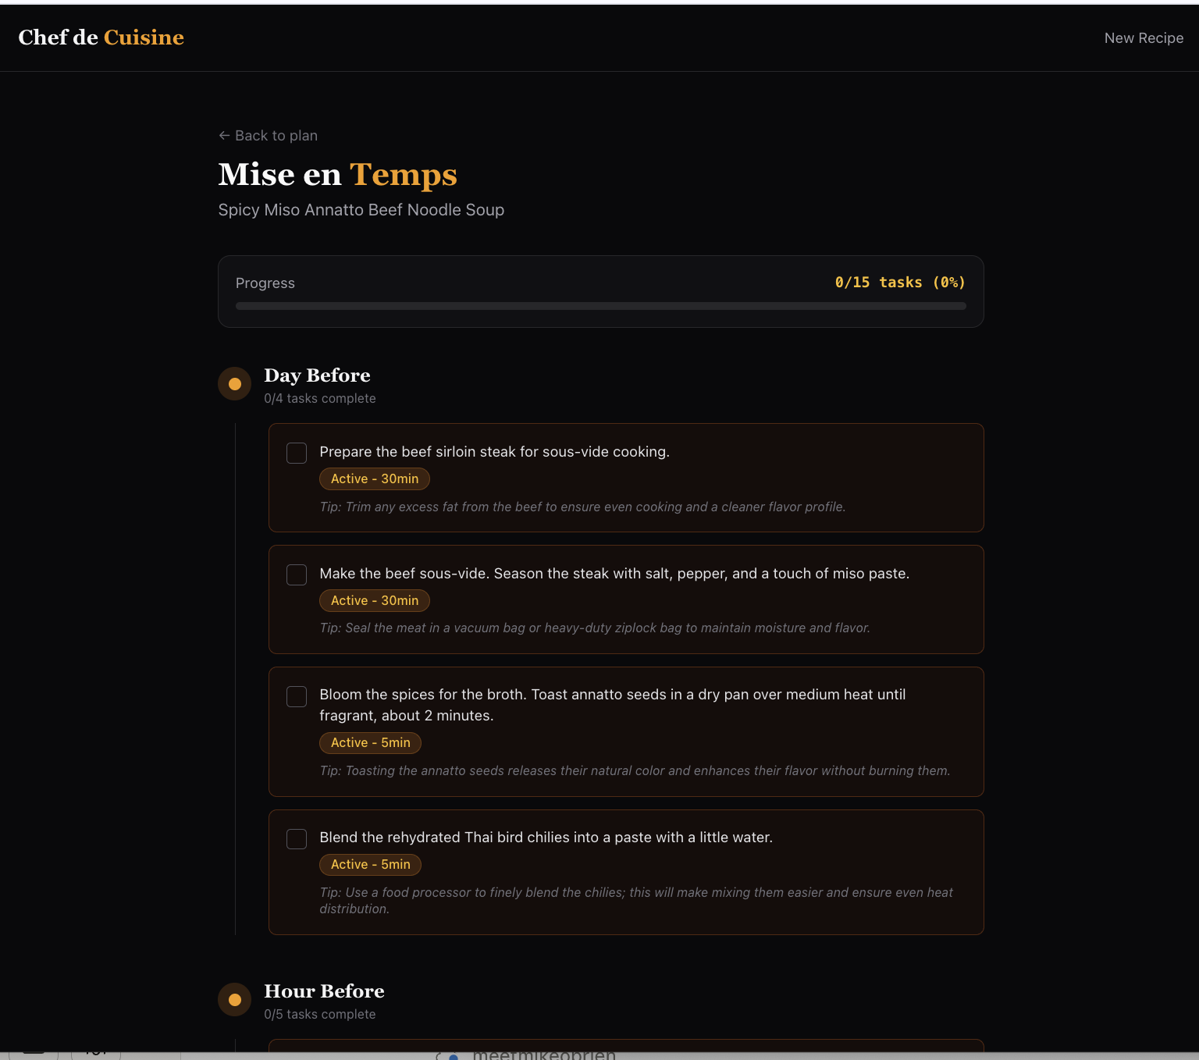
Task: Check the blend Thai bird chilies task
Action: tap(297, 839)
